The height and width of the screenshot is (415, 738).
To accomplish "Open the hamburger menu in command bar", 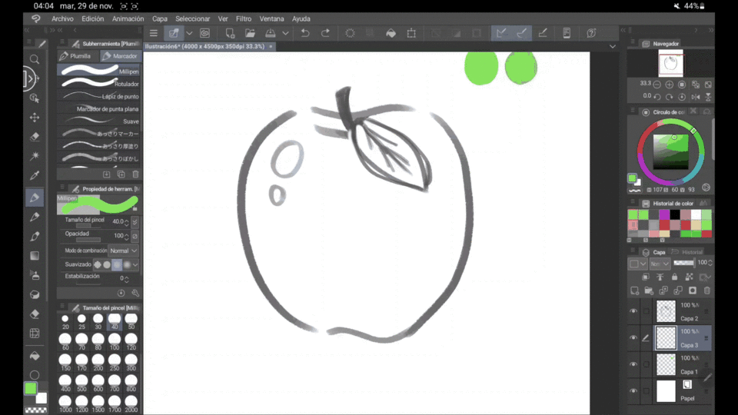I will point(154,33).
